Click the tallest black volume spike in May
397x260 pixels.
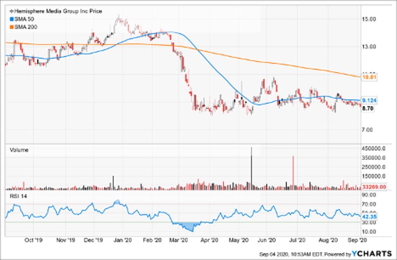click(252, 168)
